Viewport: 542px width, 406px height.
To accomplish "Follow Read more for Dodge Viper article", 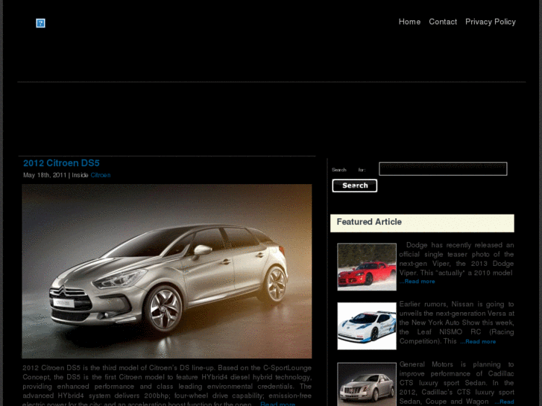I will [417, 282].
